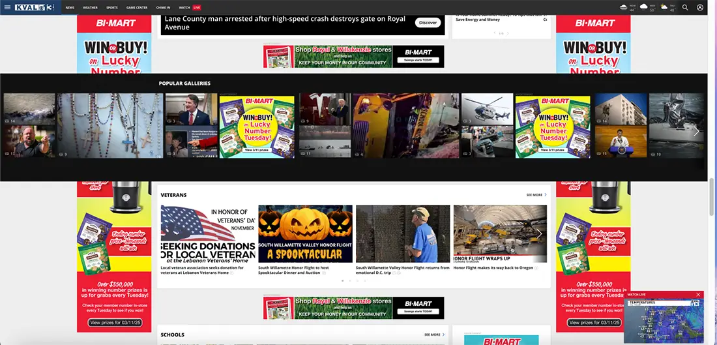Open the speaker at blue podium gallery
717x345 pixels.
coord(621,142)
